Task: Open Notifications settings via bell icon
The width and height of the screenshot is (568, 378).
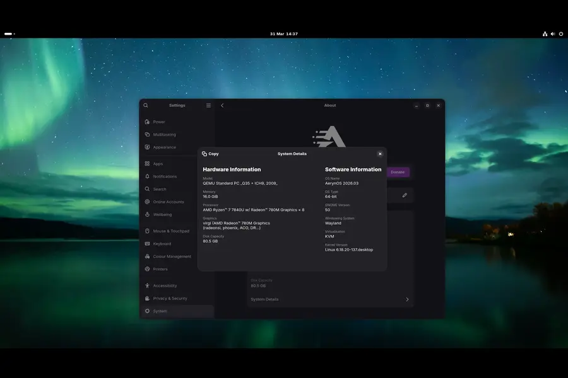Action: pos(146,176)
